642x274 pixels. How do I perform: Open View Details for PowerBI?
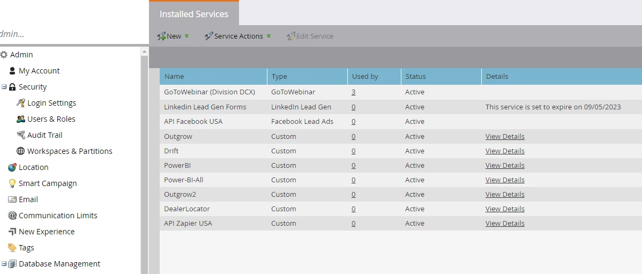pyautogui.click(x=505, y=166)
